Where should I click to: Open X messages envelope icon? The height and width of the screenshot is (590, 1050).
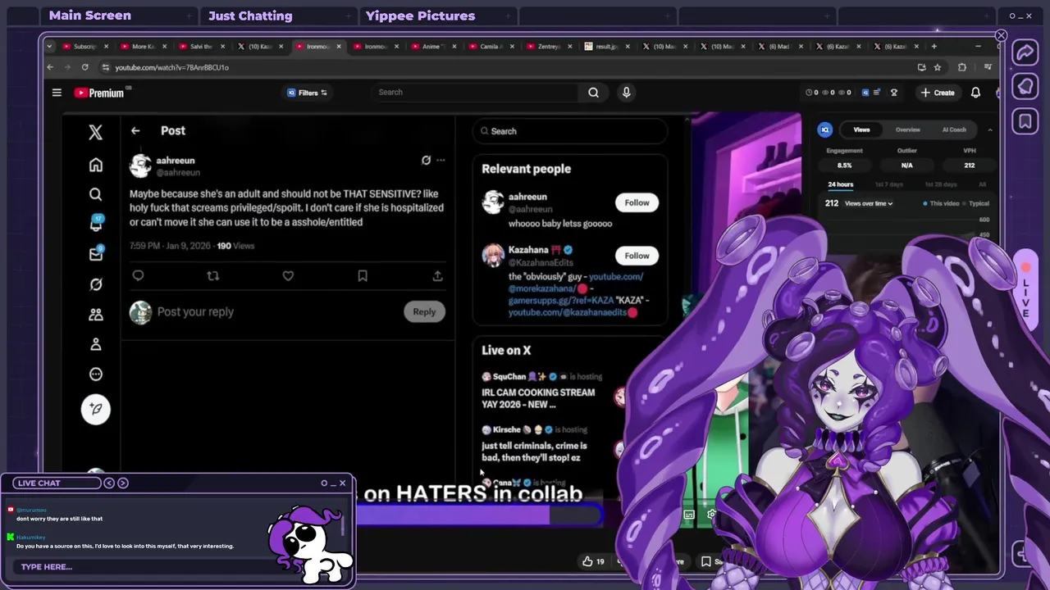click(x=96, y=254)
